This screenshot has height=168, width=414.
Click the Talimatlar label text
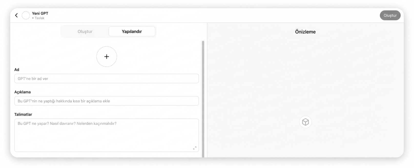23,114
